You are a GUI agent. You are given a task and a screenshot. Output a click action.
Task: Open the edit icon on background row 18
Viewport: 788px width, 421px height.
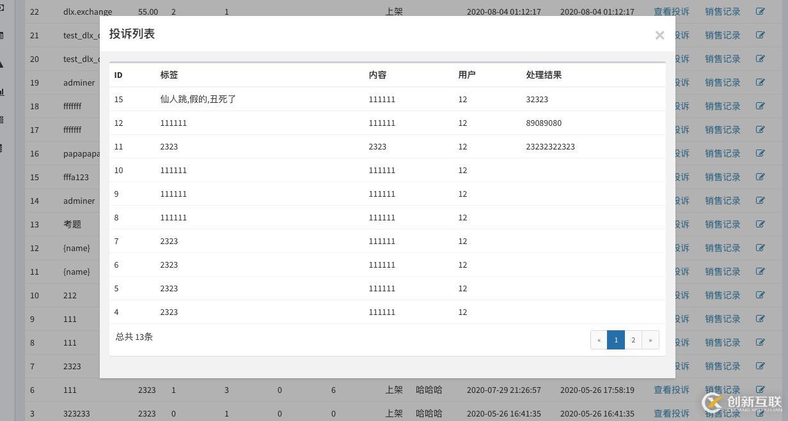coord(760,106)
